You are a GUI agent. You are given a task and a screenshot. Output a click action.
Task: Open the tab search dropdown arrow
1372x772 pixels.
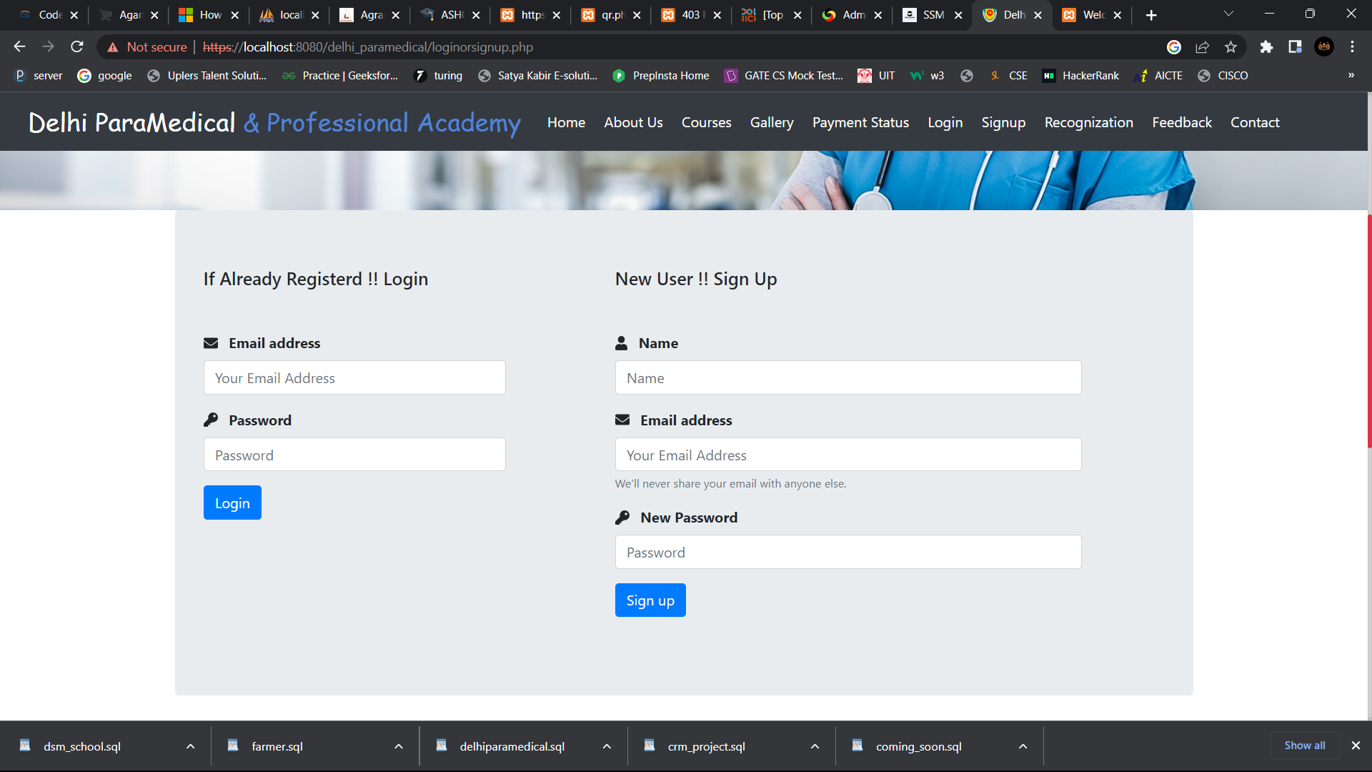tap(1228, 14)
